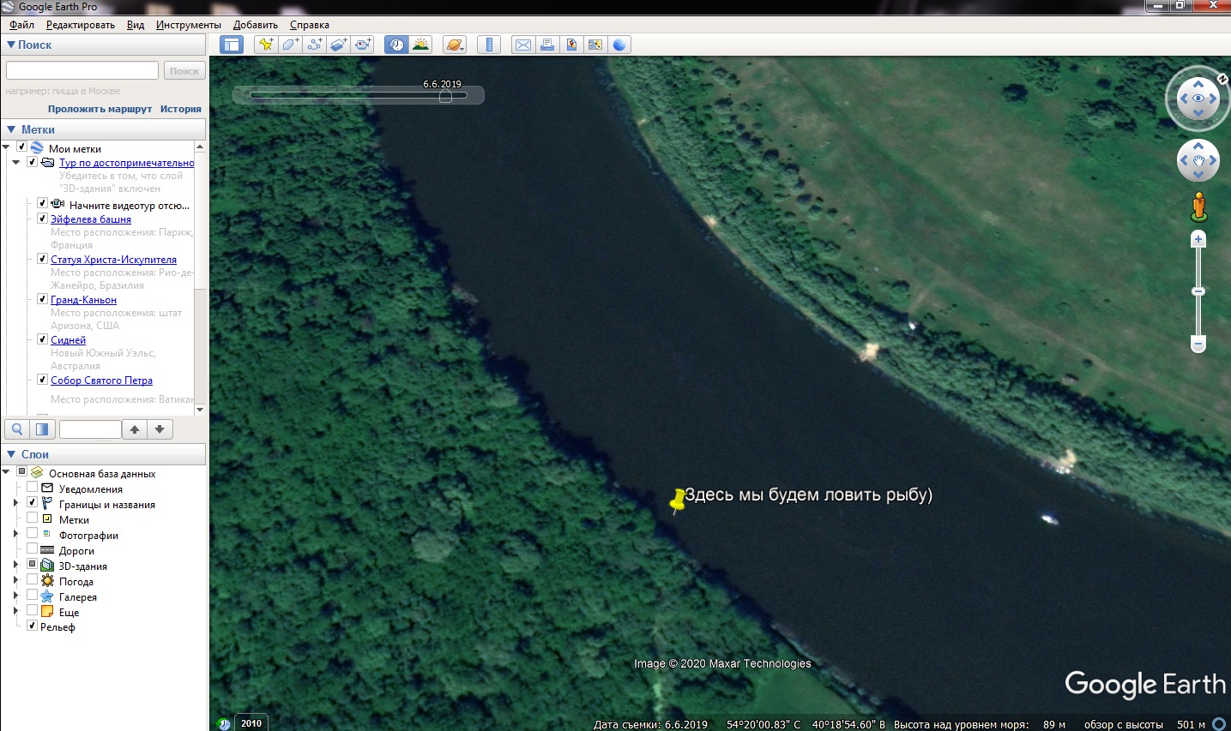Enable the Дороги layer checkbox

pyautogui.click(x=32, y=548)
